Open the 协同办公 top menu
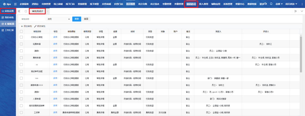The height and width of the screenshot is (116, 305). [191, 4]
